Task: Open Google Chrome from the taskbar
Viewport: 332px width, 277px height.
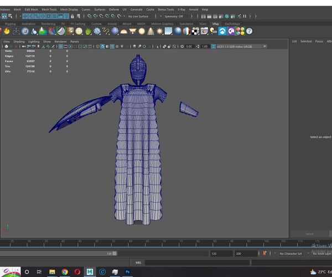Action: click(x=65, y=272)
